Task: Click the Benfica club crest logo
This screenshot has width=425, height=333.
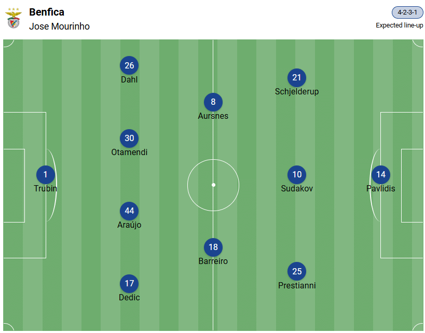Action: point(13,18)
